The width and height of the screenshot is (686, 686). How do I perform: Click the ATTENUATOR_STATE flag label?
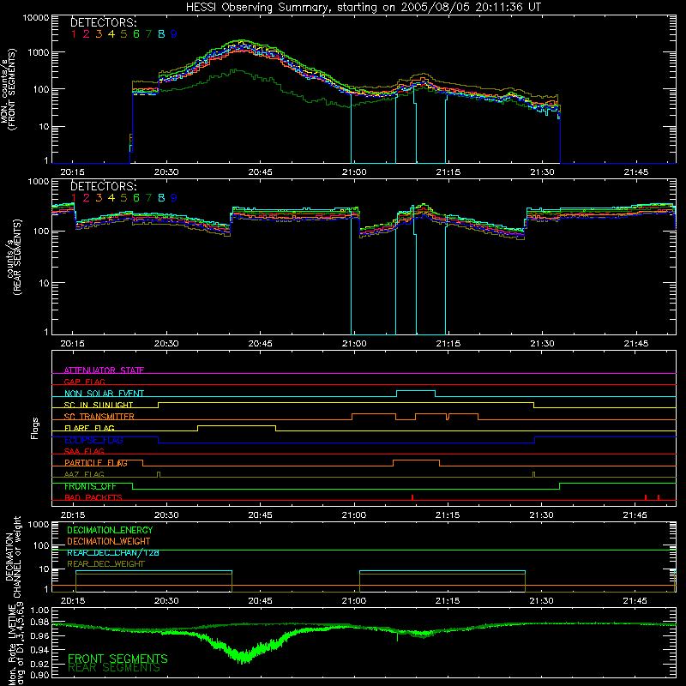pyautogui.click(x=104, y=370)
